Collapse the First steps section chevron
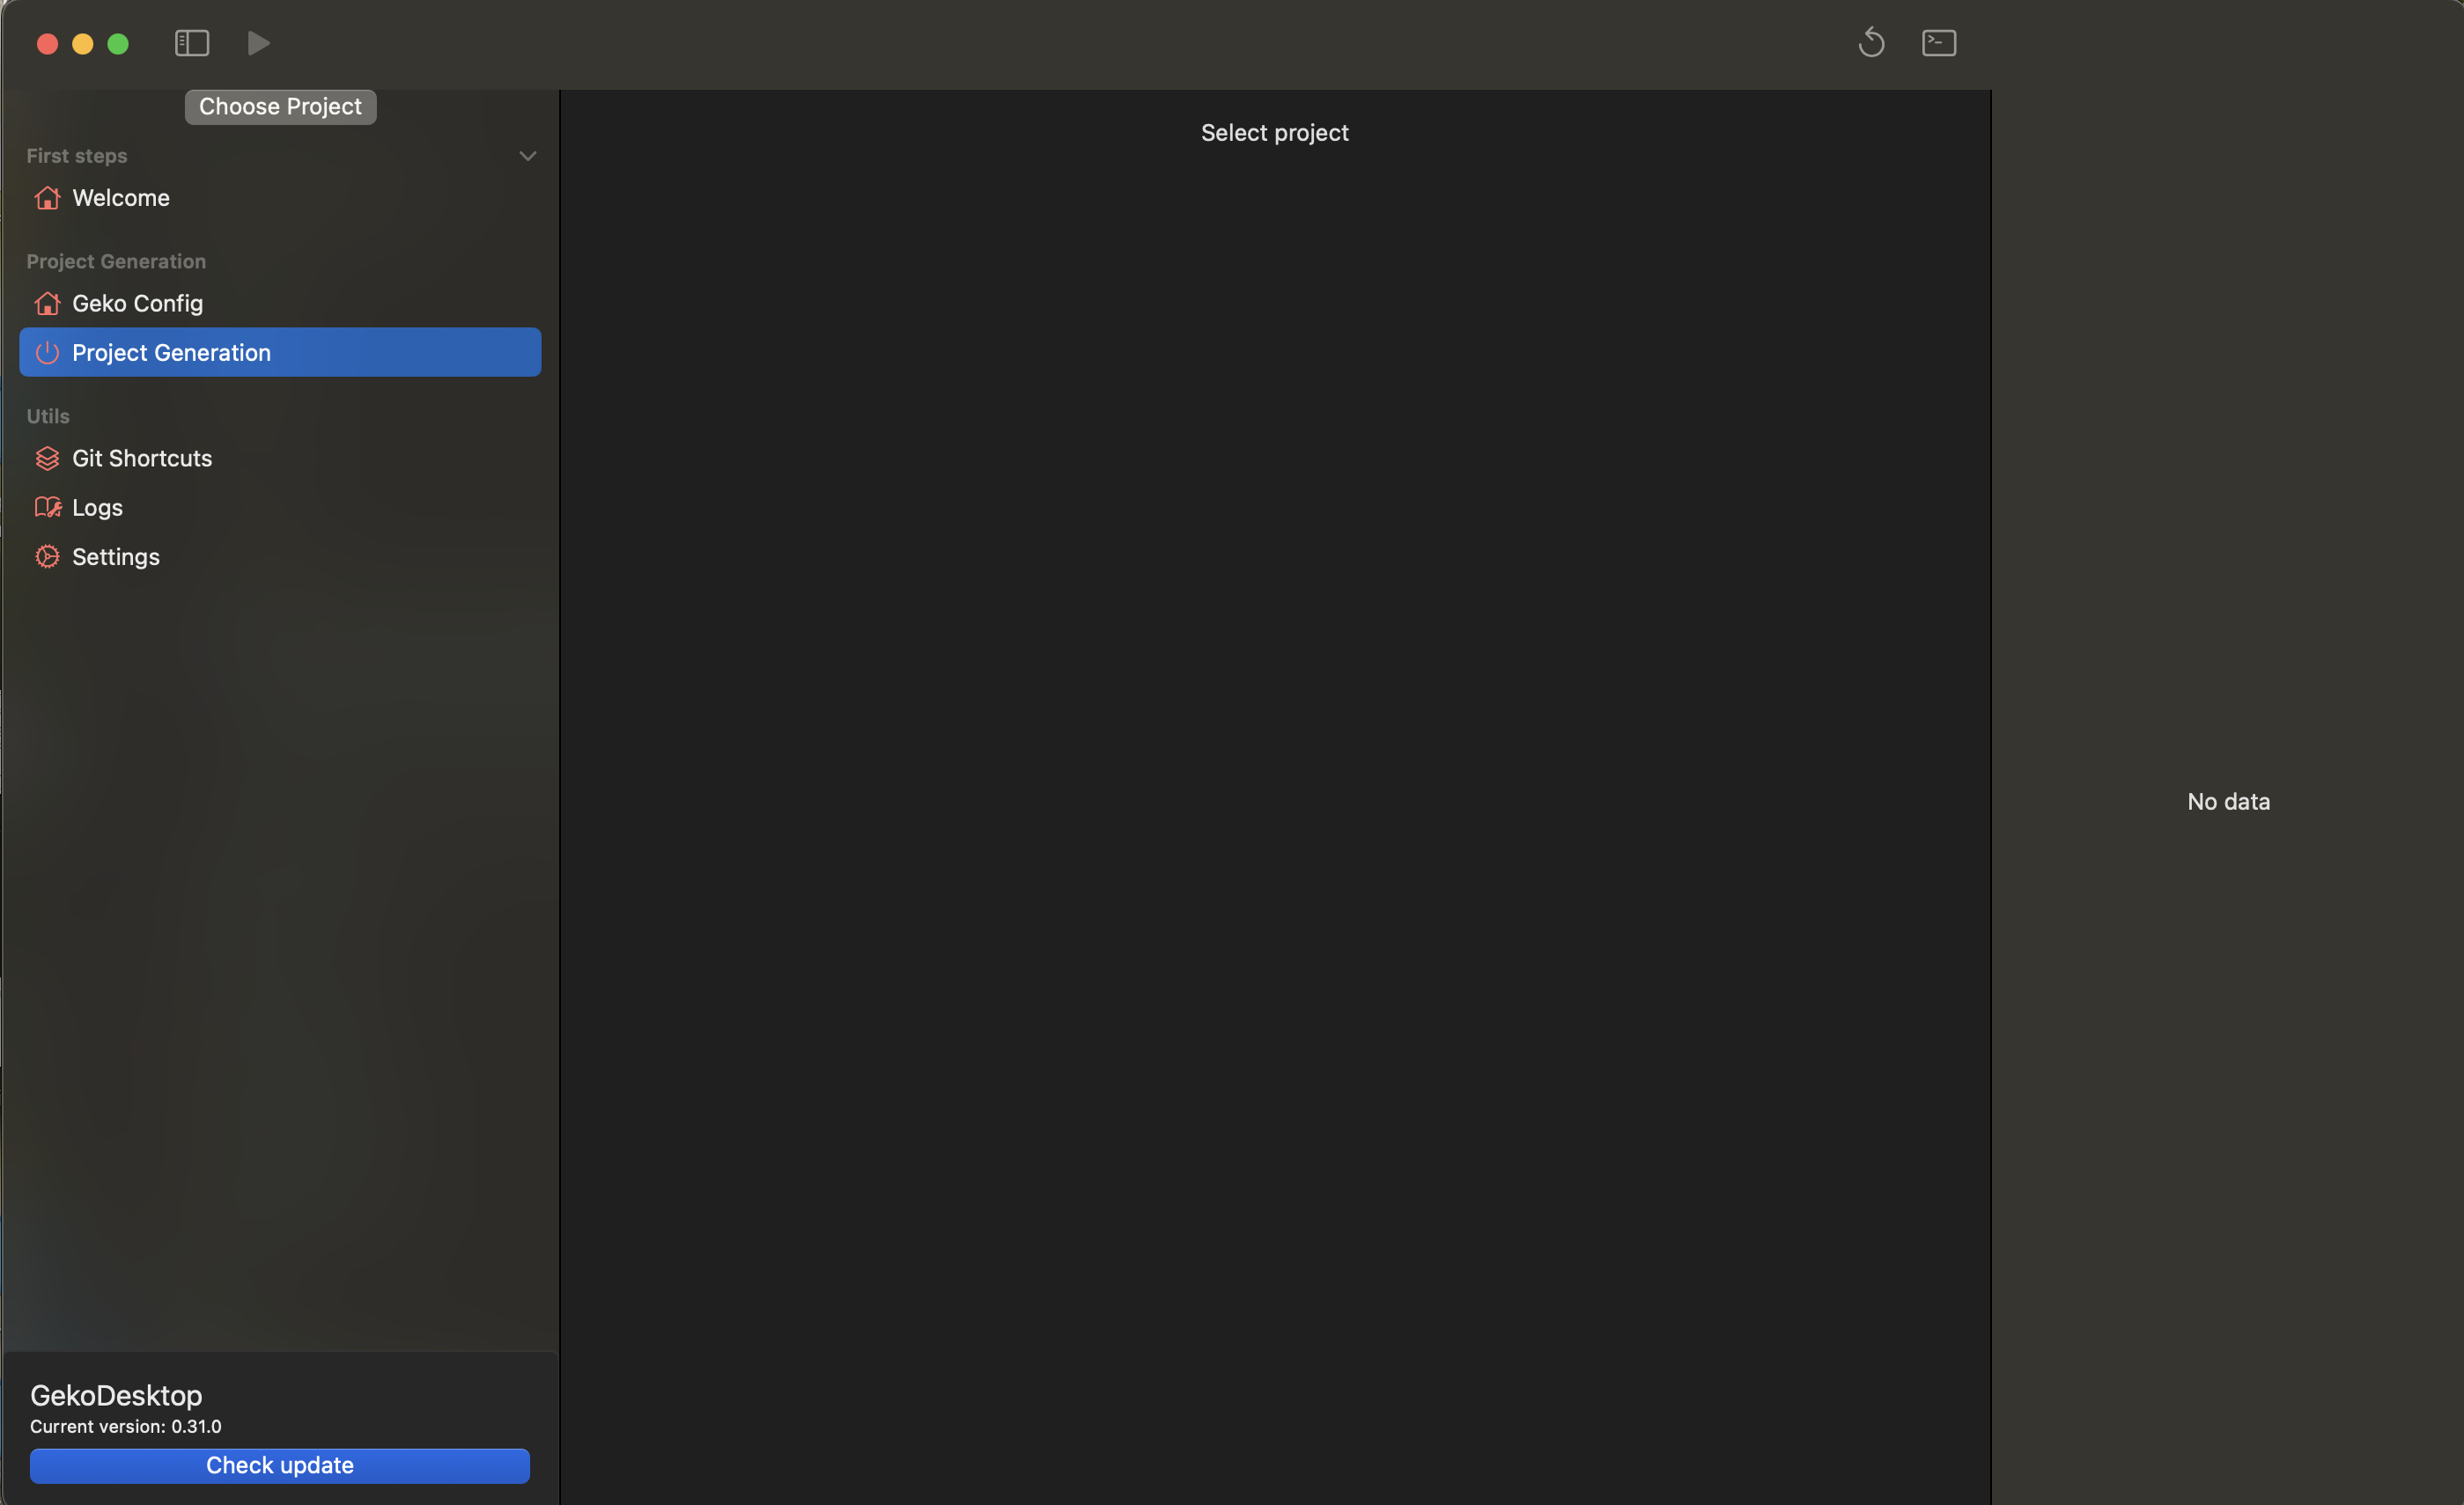Viewport: 2464px width, 1505px height. pos(527,156)
